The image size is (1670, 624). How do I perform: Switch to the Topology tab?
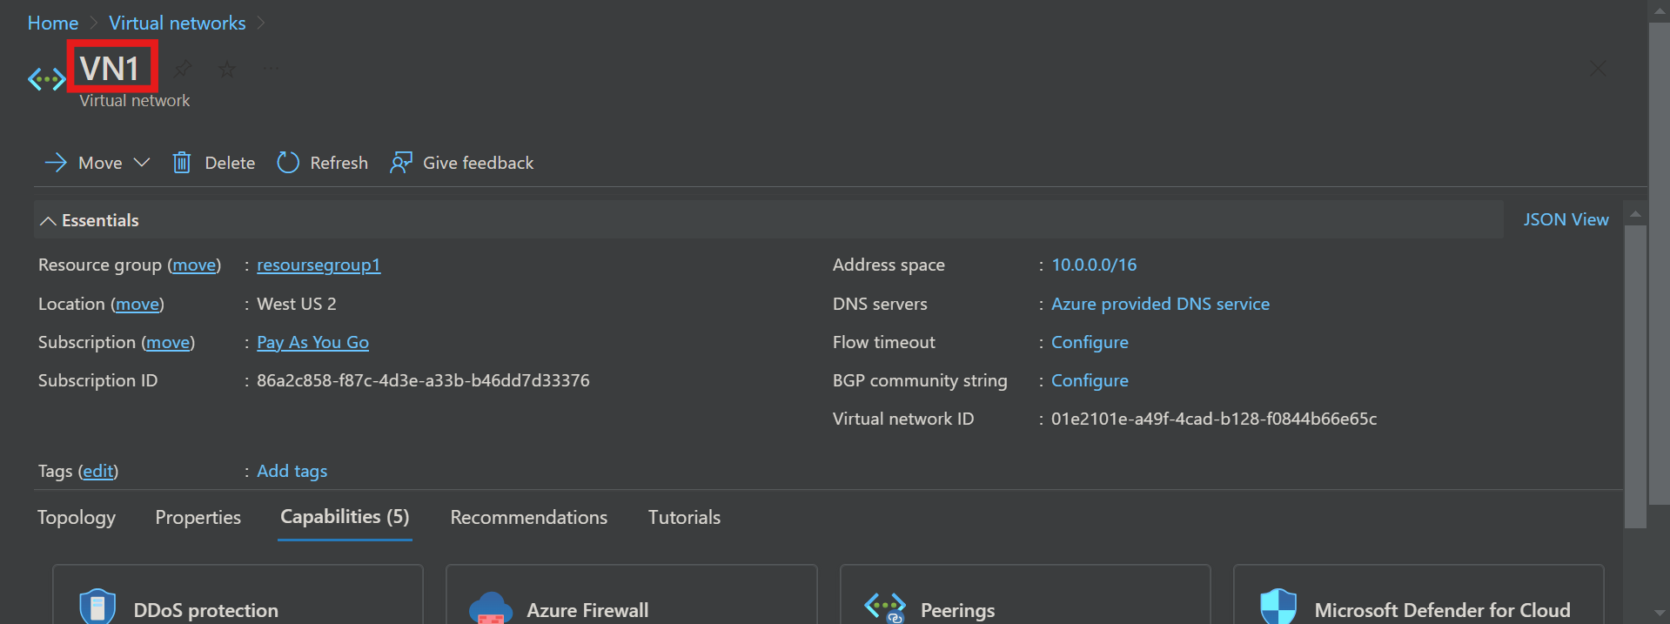[x=77, y=518]
